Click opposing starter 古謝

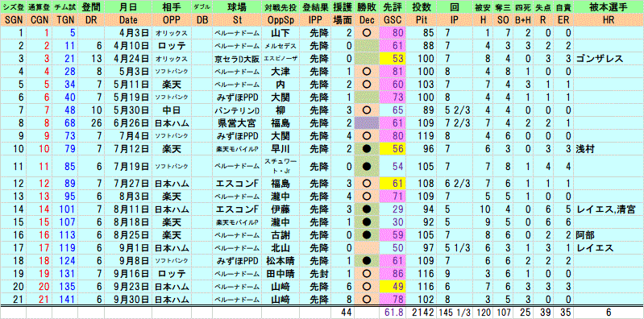click(x=280, y=235)
